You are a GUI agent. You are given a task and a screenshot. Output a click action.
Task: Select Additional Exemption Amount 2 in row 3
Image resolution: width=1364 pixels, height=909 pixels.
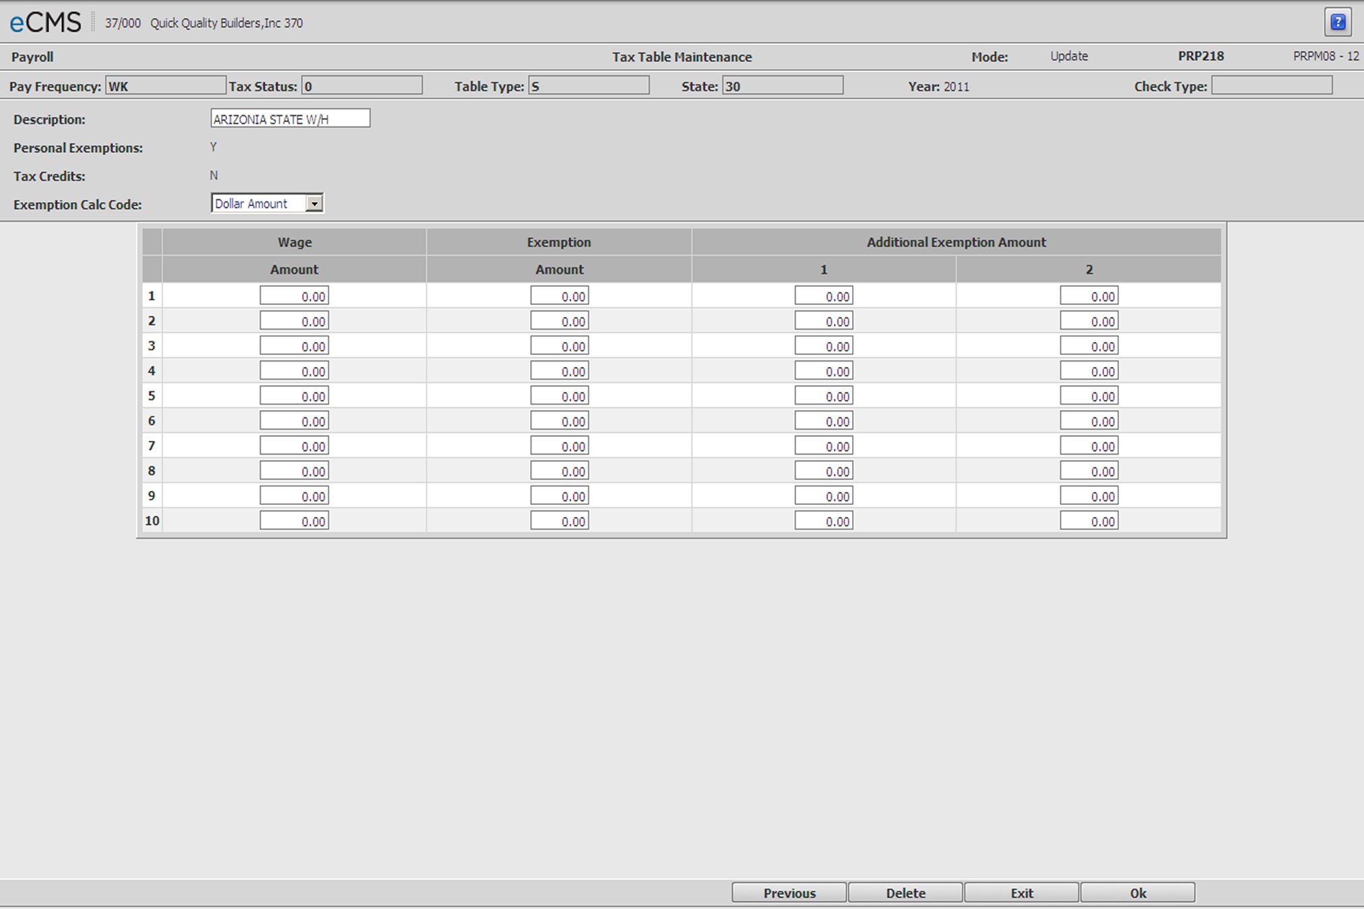(x=1089, y=345)
